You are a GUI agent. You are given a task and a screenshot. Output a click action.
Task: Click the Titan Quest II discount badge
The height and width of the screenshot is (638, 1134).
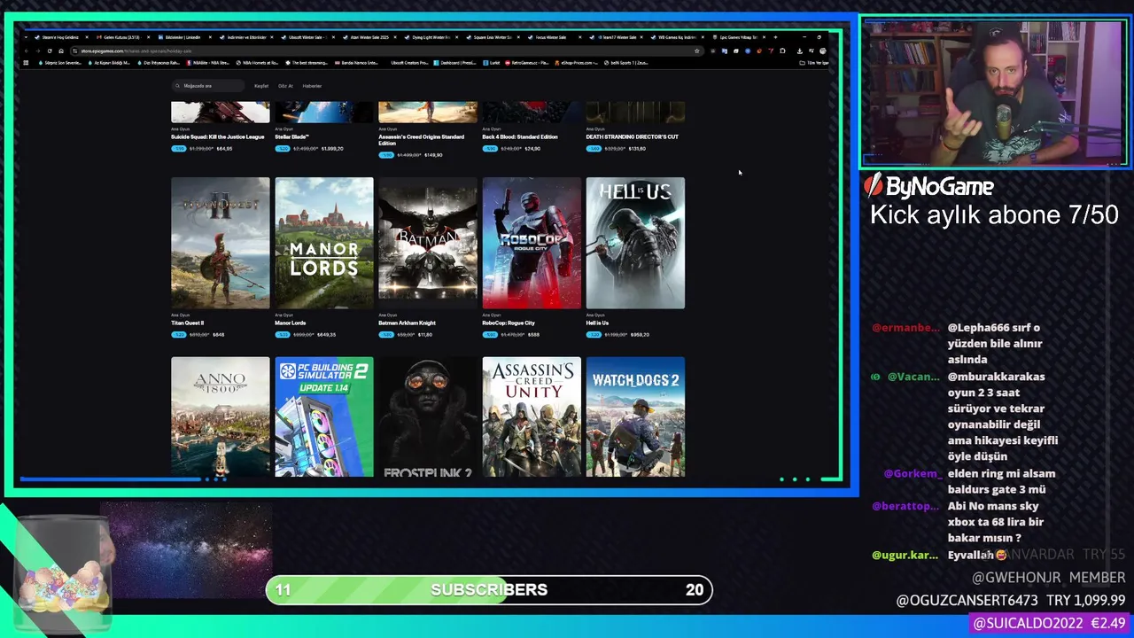point(178,335)
